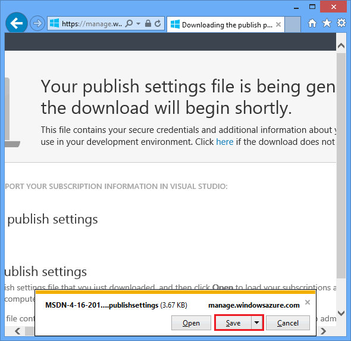
Task: Click the Open button in download bar
Action: pos(191,323)
